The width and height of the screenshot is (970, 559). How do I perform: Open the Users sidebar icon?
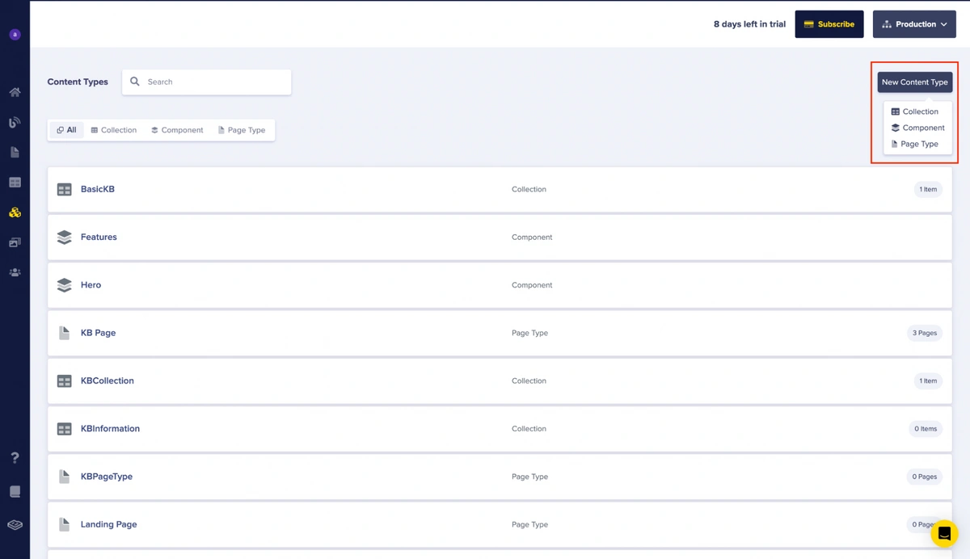click(15, 273)
